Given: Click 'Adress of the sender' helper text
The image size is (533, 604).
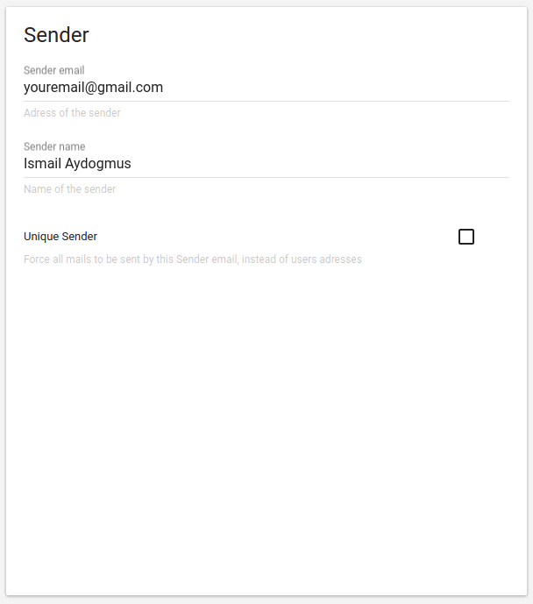Looking at the screenshot, I should (72, 112).
